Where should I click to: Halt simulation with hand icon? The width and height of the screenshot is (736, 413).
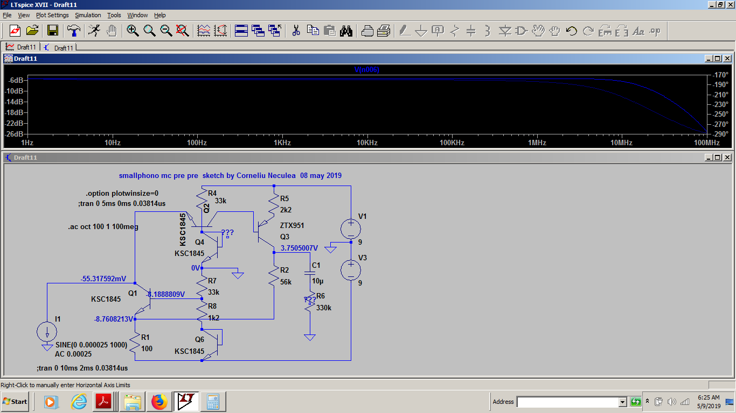point(112,31)
